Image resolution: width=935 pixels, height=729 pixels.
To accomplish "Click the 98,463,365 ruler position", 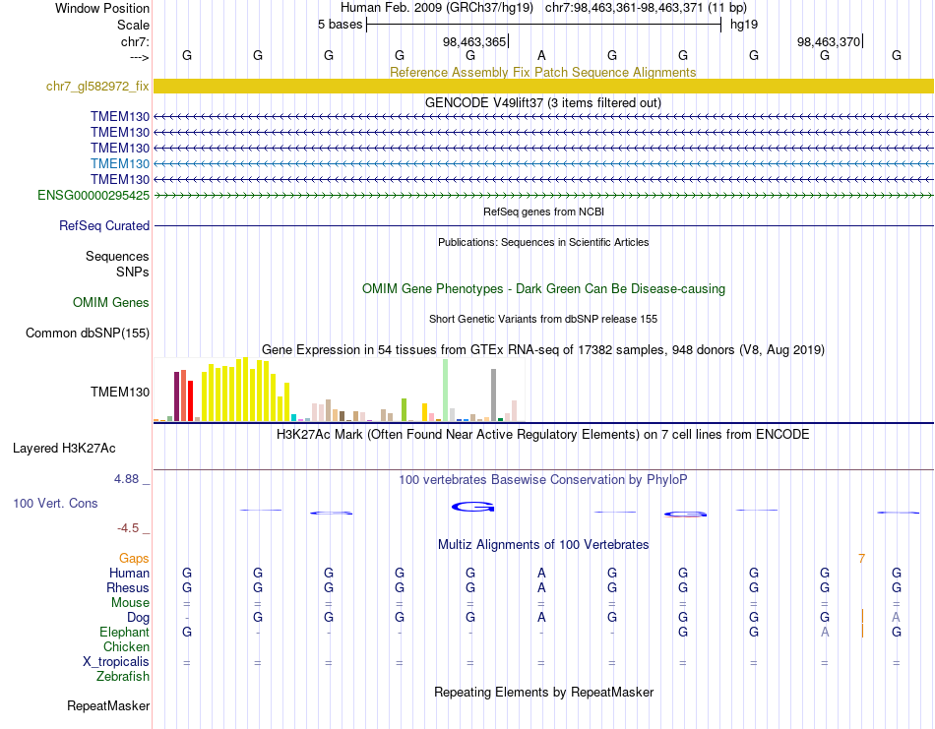I will click(475, 41).
